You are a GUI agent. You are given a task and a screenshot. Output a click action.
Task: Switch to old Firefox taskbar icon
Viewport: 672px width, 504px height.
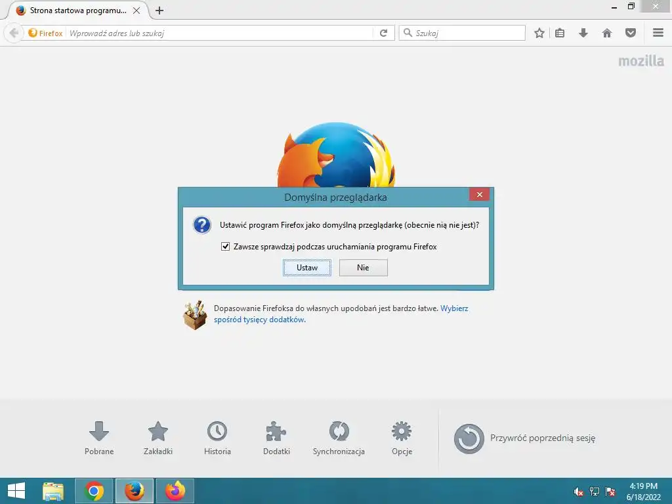coord(135,491)
